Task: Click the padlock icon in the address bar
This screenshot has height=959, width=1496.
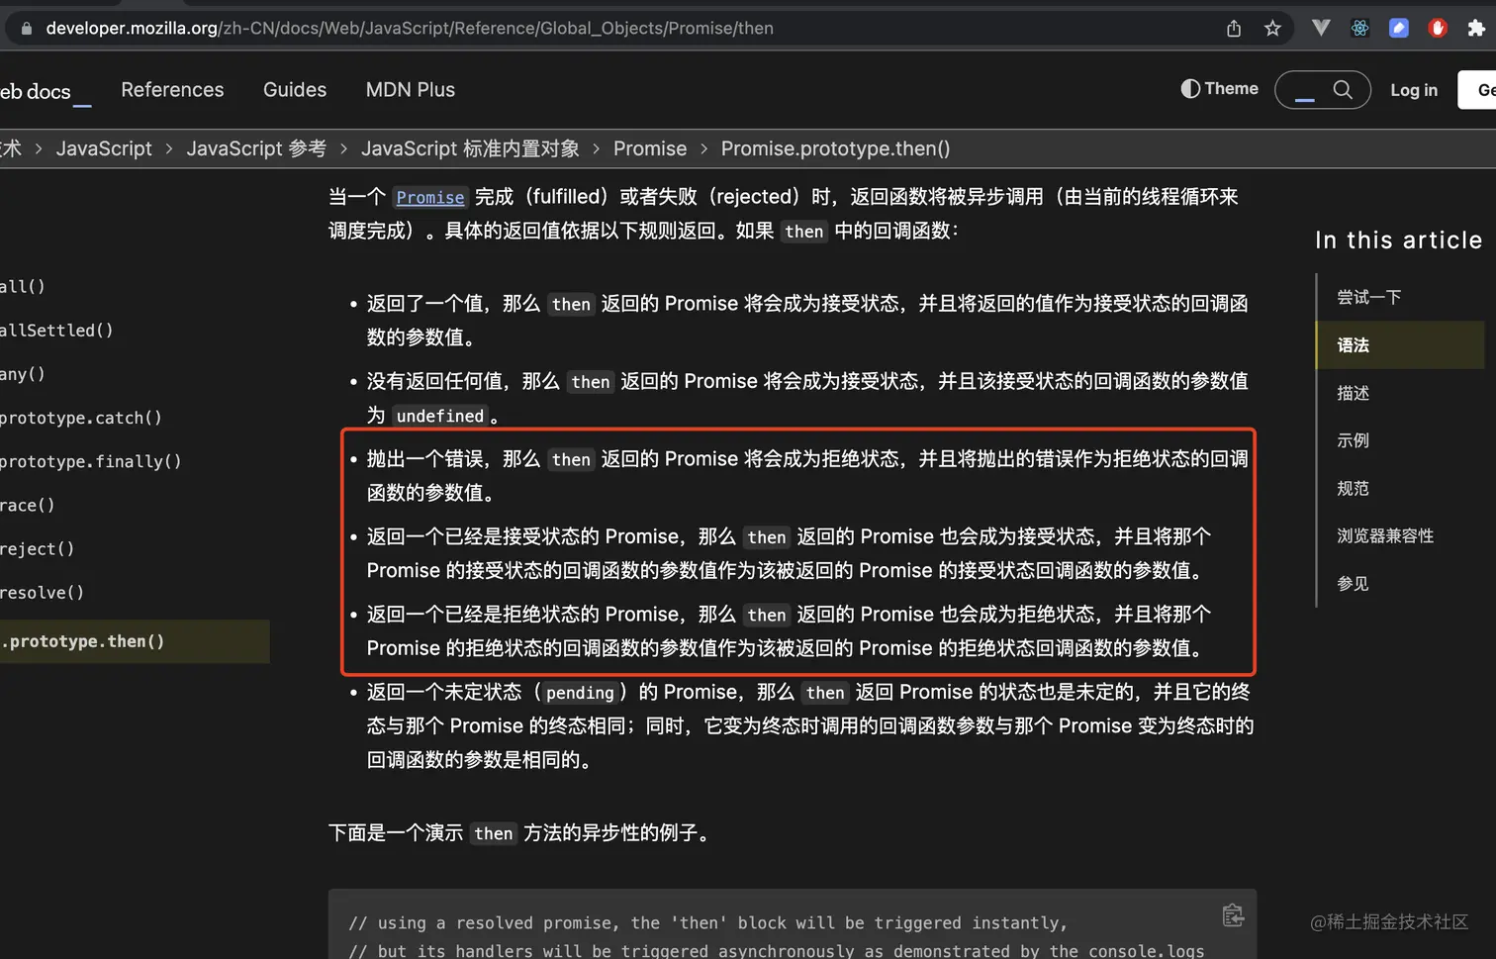Action: coord(25,28)
